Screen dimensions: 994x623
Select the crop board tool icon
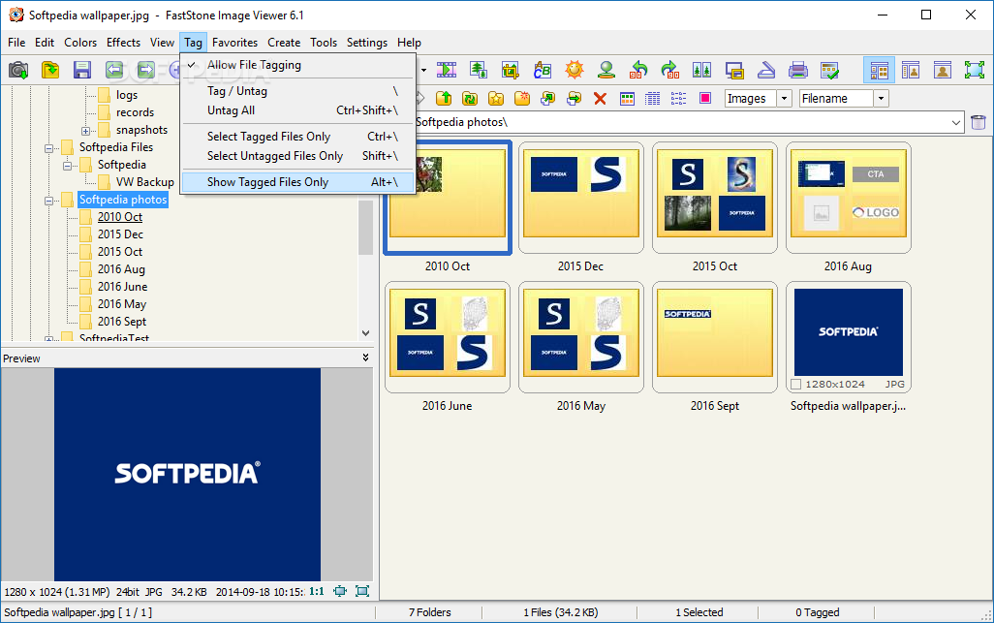510,70
